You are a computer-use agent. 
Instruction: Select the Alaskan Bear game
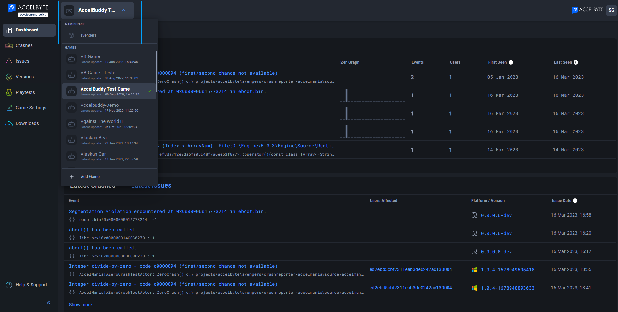pos(109,140)
